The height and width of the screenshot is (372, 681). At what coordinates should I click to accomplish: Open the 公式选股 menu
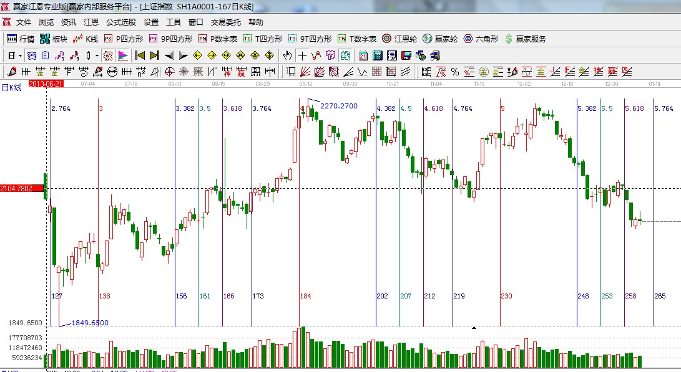click(120, 22)
